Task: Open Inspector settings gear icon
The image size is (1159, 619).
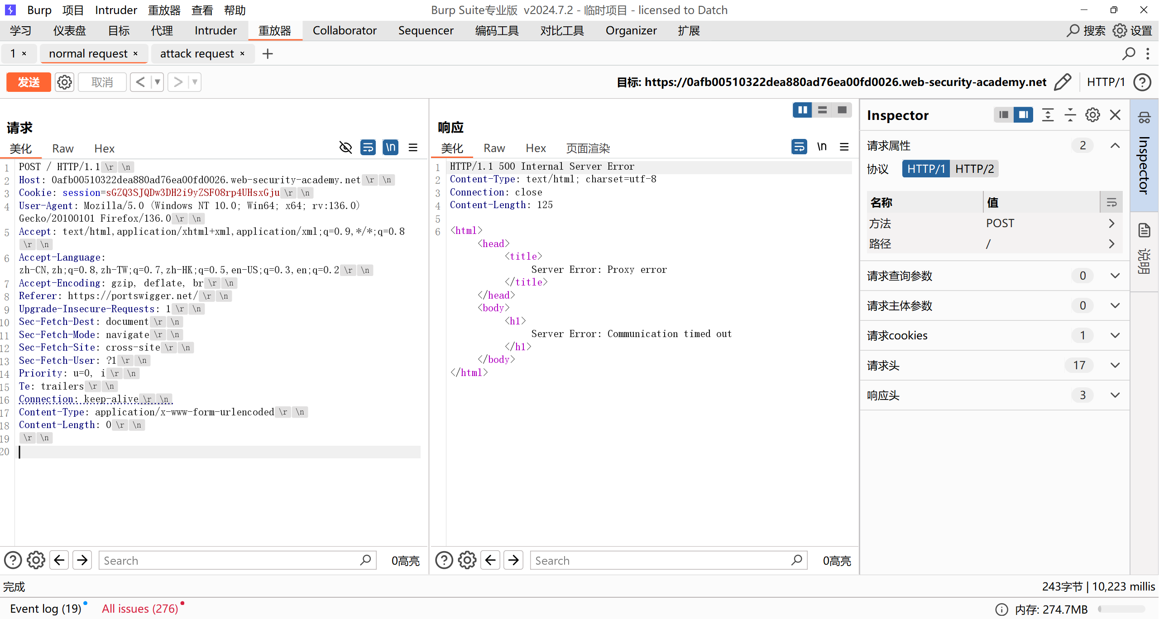Action: [1092, 115]
